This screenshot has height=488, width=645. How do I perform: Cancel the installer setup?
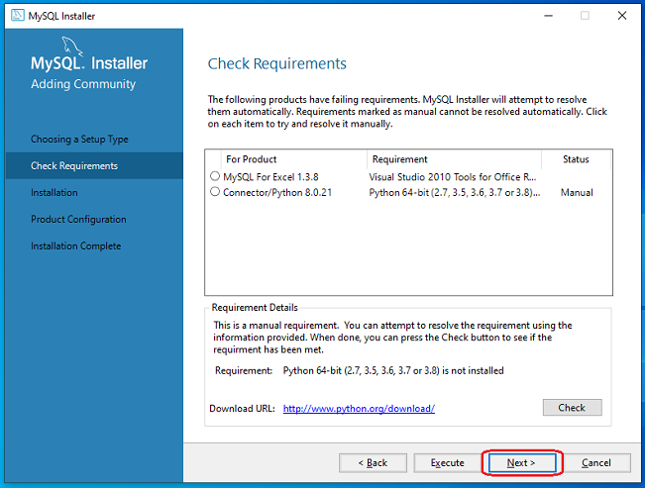[x=596, y=463]
